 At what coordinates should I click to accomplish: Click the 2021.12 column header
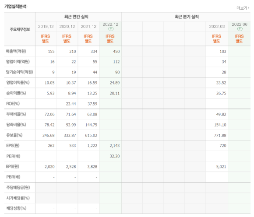[x=88, y=27]
